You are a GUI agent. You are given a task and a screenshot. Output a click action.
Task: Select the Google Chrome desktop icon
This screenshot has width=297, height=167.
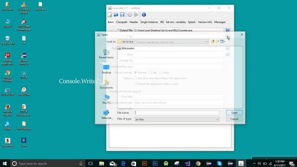click(x=8, y=76)
